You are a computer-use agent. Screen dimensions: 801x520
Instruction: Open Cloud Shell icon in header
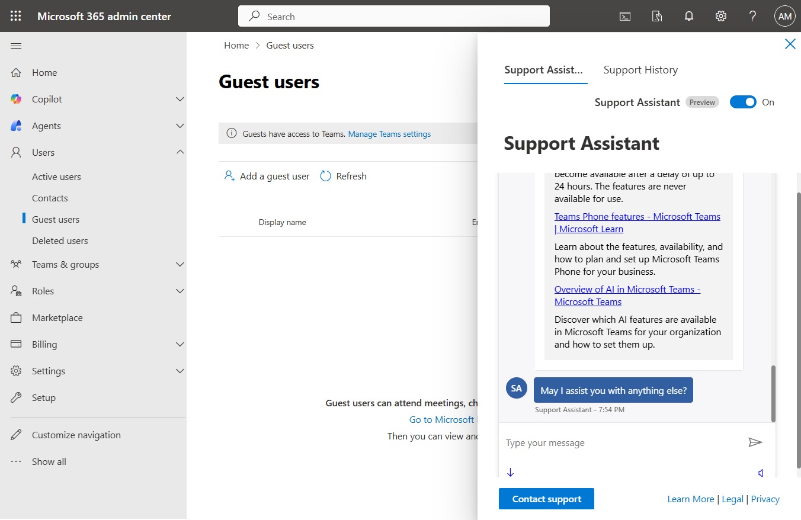(625, 16)
